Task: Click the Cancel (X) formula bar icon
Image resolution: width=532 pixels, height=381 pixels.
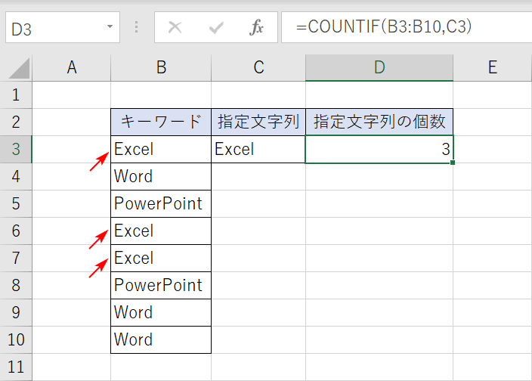Action: 175,27
